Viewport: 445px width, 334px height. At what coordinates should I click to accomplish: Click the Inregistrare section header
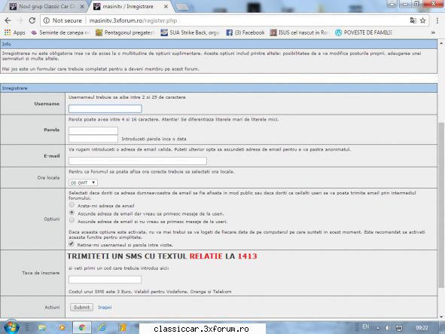[218, 87]
